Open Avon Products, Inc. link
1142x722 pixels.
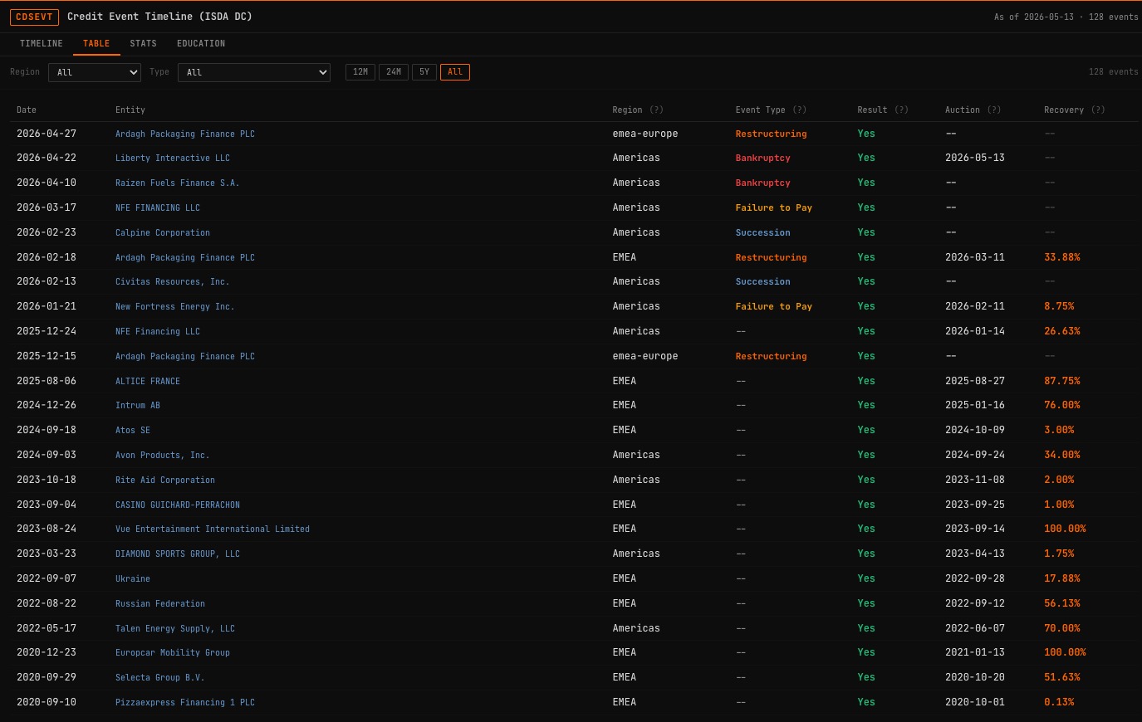(163, 455)
